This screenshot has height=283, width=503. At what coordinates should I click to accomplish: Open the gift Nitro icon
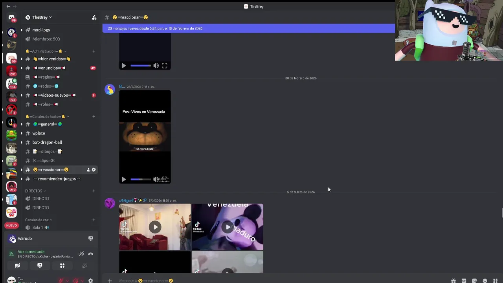pyautogui.click(x=453, y=281)
